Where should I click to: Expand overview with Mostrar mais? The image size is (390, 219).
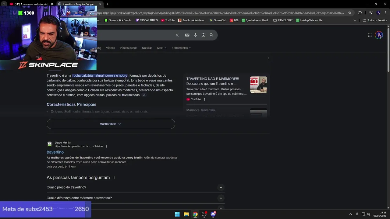(x=111, y=124)
